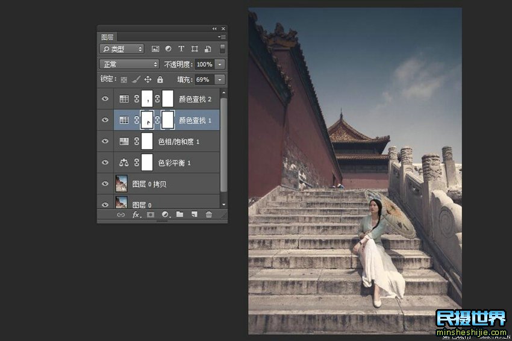The height and width of the screenshot is (341, 512).
Task: Collapse the panel with double arrows
Action: (x=214, y=29)
